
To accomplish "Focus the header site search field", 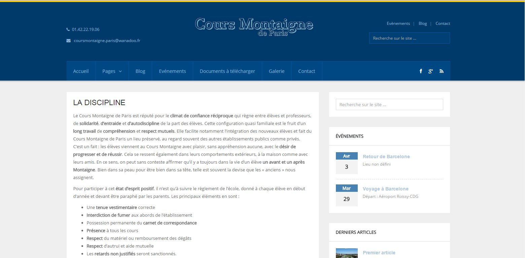I will pos(409,38).
